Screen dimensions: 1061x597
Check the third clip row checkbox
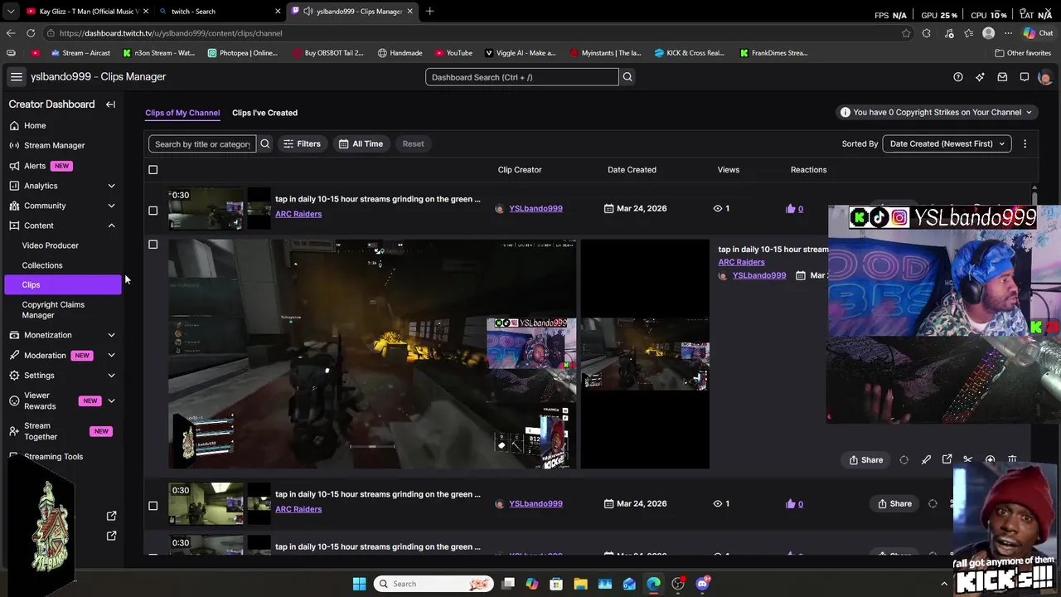[153, 506]
